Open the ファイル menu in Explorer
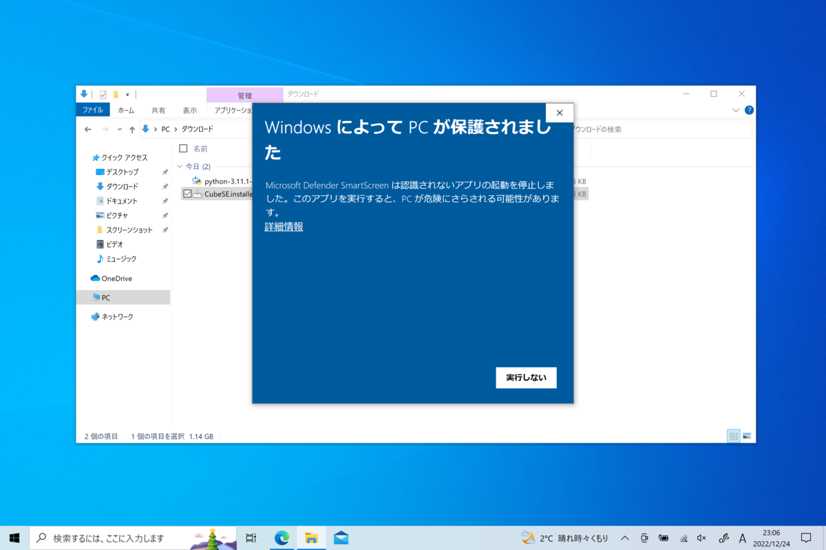Image resolution: width=826 pixels, height=550 pixels. [93, 110]
